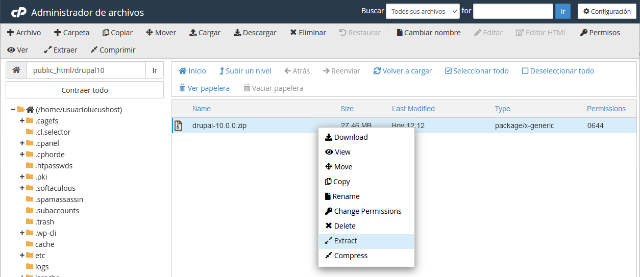Expand the .cphorde folder

coord(22,154)
